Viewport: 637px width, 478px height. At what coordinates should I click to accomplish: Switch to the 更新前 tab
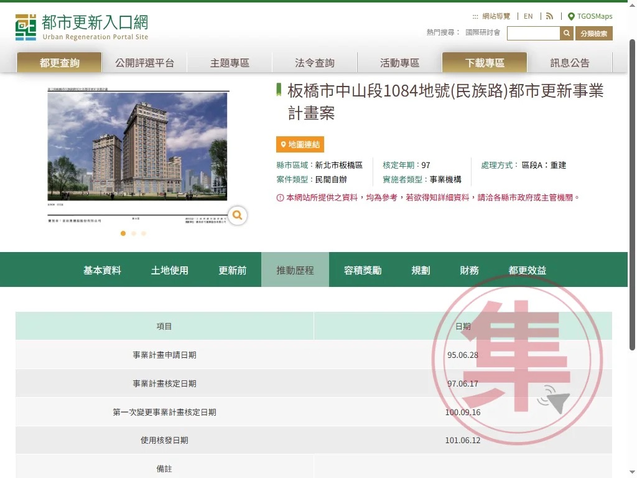point(233,270)
